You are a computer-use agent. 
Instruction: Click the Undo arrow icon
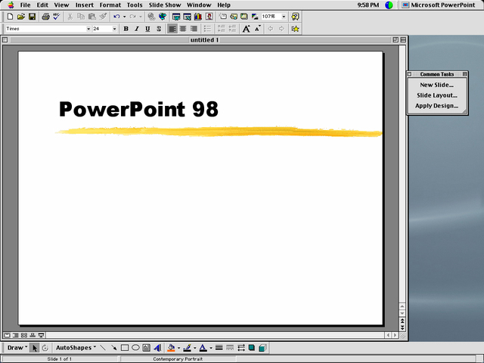(116, 17)
